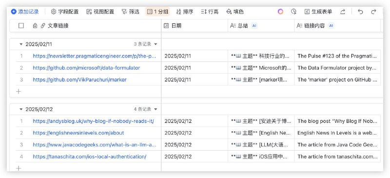Open the javacodegeeks.com what-is-an-llm link
This screenshot has height=178, width=390.
click(95, 145)
